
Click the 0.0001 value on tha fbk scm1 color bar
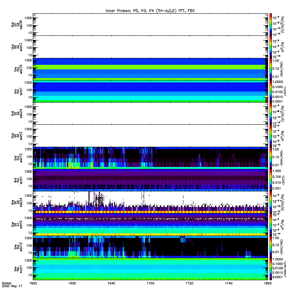tap(278, 101)
